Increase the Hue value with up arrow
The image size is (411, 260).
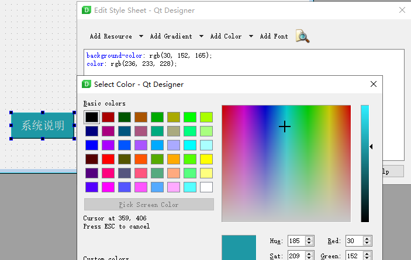pyautogui.click(x=309, y=238)
